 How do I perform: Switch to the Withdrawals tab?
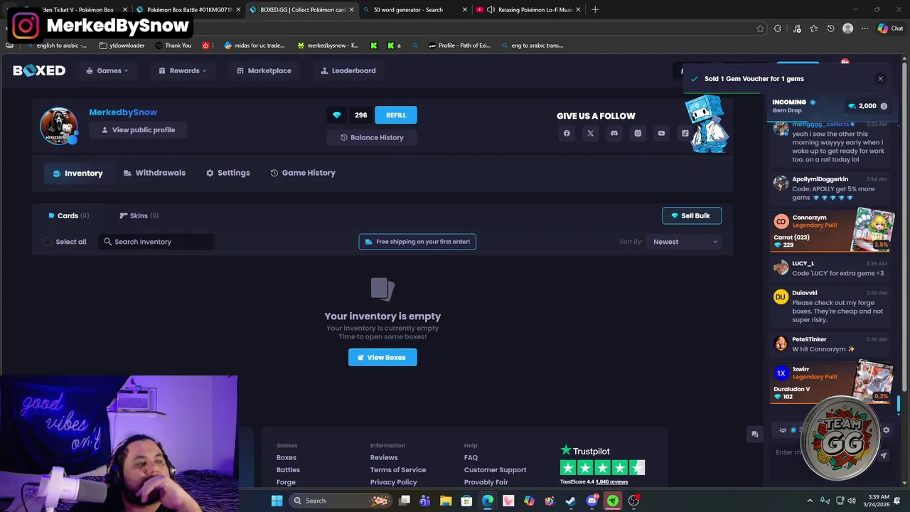click(x=154, y=173)
